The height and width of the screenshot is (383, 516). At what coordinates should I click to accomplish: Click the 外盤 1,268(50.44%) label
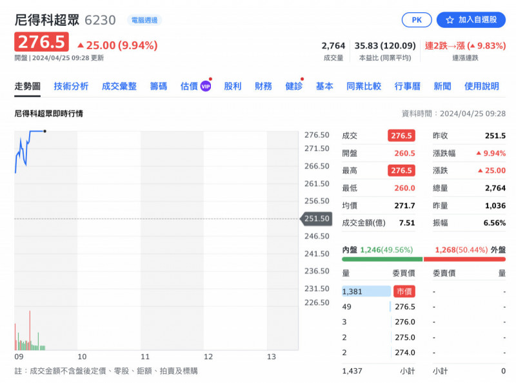470,250
